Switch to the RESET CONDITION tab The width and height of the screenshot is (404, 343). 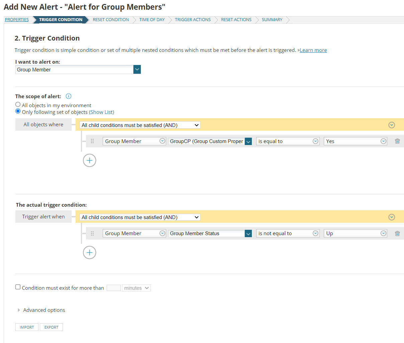[111, 19]
